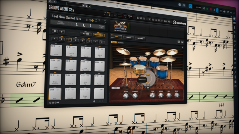
Task: Select pad group 3
Action: tap(69, 40)
